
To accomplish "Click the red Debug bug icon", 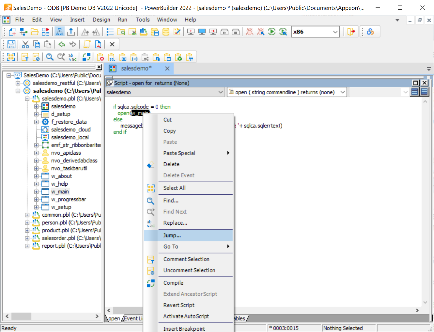I will click(249, 32).
